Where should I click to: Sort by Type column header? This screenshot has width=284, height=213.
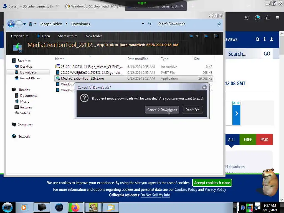tap(164, 59)
